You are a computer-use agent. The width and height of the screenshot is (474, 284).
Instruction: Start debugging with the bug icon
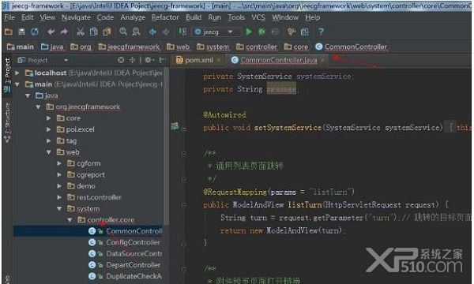[261, 32]
